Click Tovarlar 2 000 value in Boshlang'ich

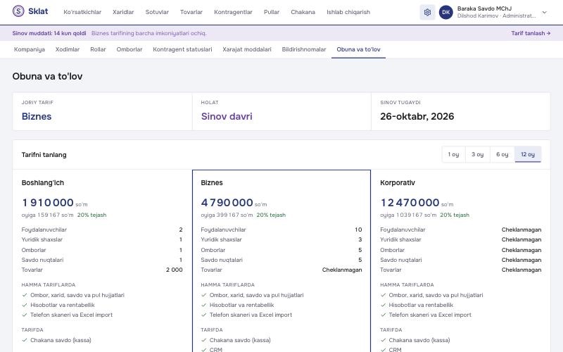174,270
